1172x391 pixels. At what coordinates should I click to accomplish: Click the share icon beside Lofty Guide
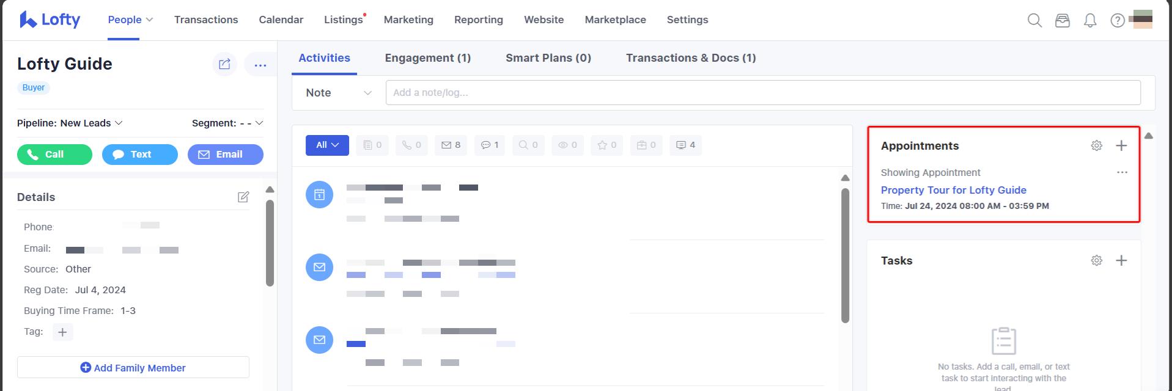click(x=224, y=64)
